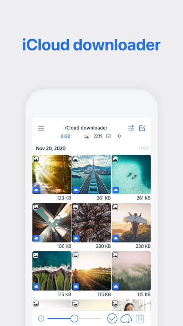Screen dimensions: 183x326
Task: Tap cloud badge on forest photo
Action: click(36, 190)
